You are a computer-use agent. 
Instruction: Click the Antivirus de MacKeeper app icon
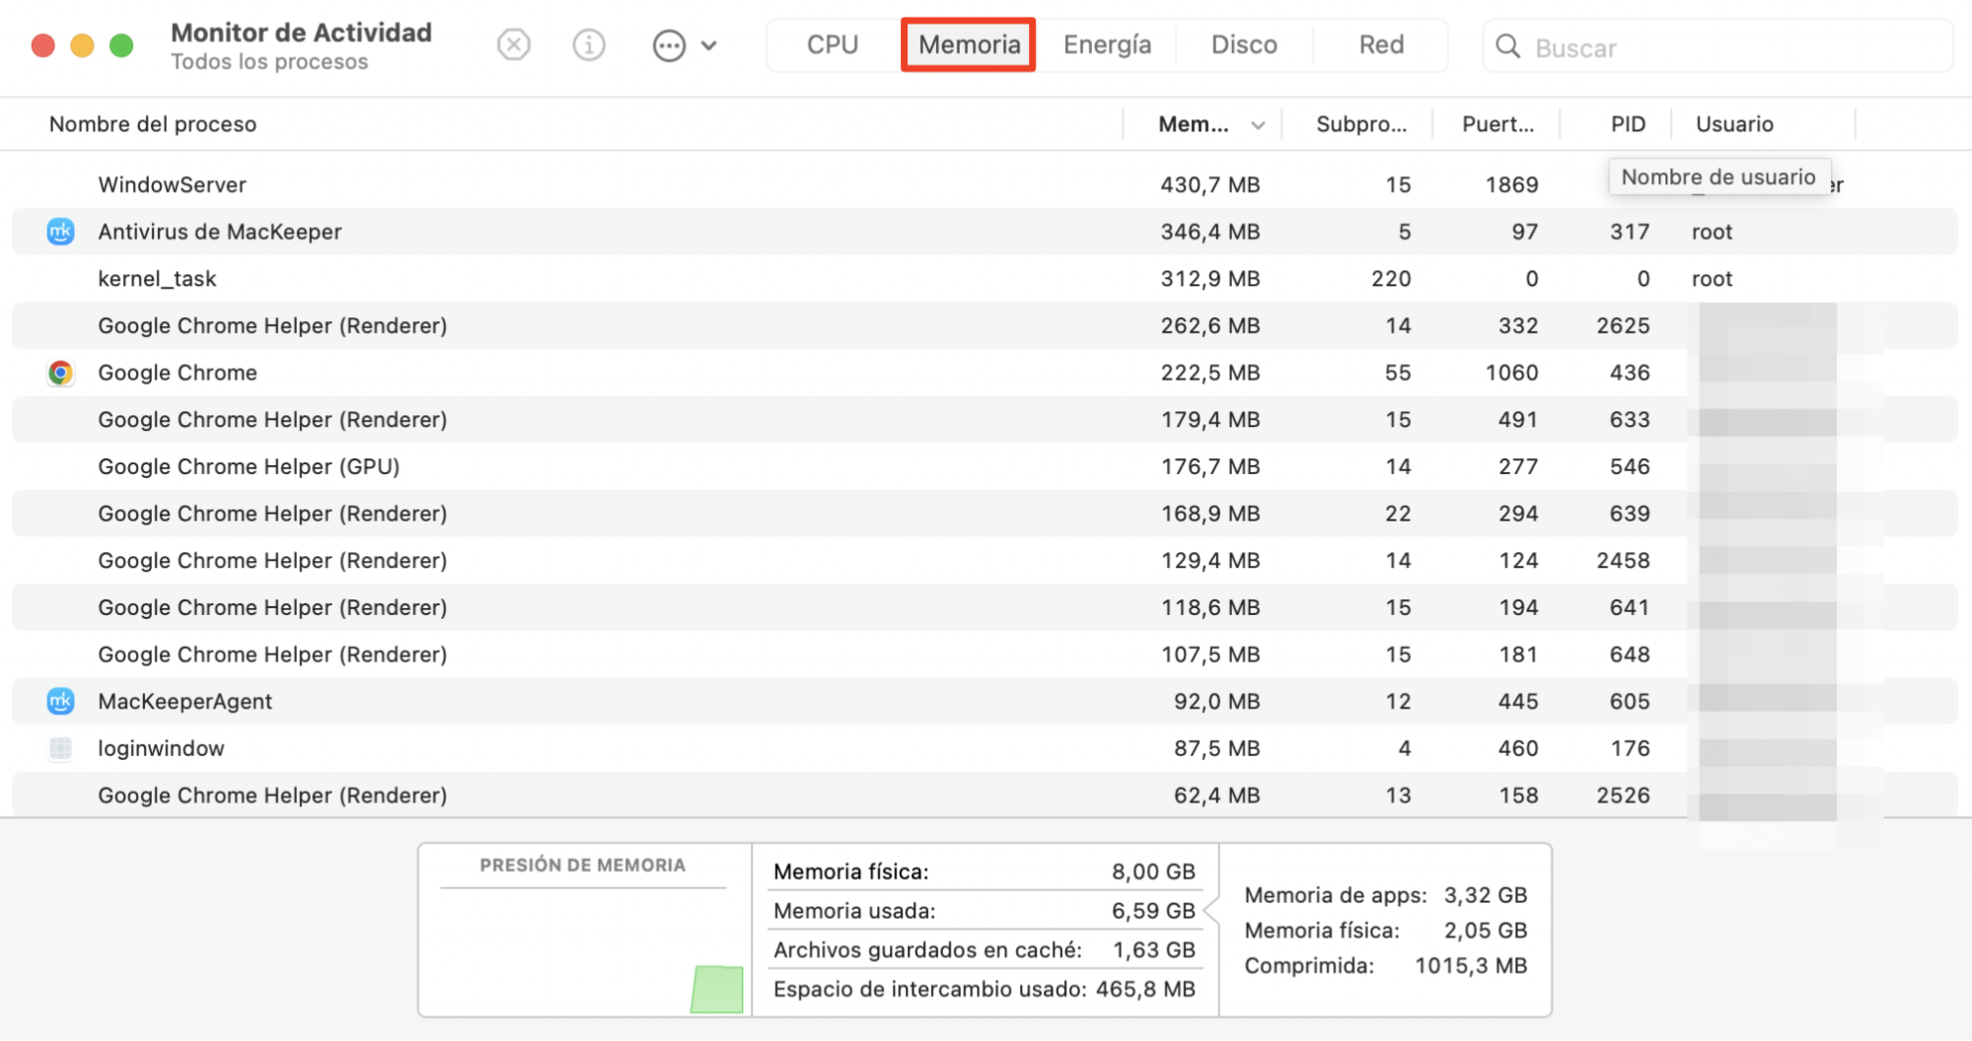[x=60, y=232]
